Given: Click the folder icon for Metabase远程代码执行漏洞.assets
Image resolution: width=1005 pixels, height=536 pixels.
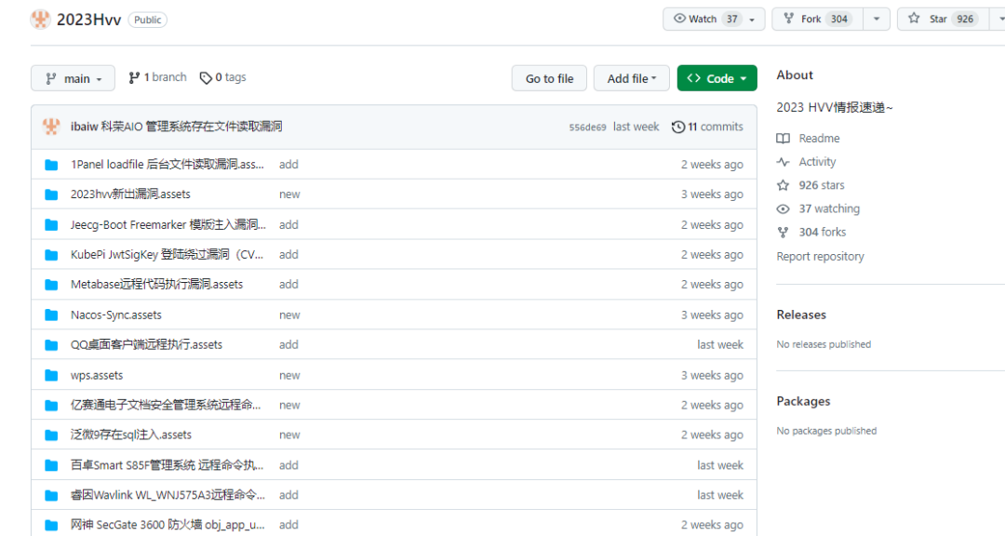Looking at the screenshot, I should coord(51,285).
